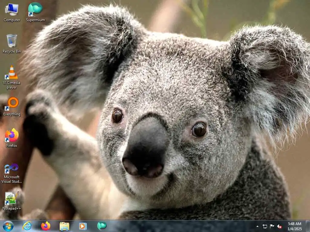Viewport: 310px width, 232px height.
Task: Select the Firefox desktop shortcut
Action: tap(12, 138)
